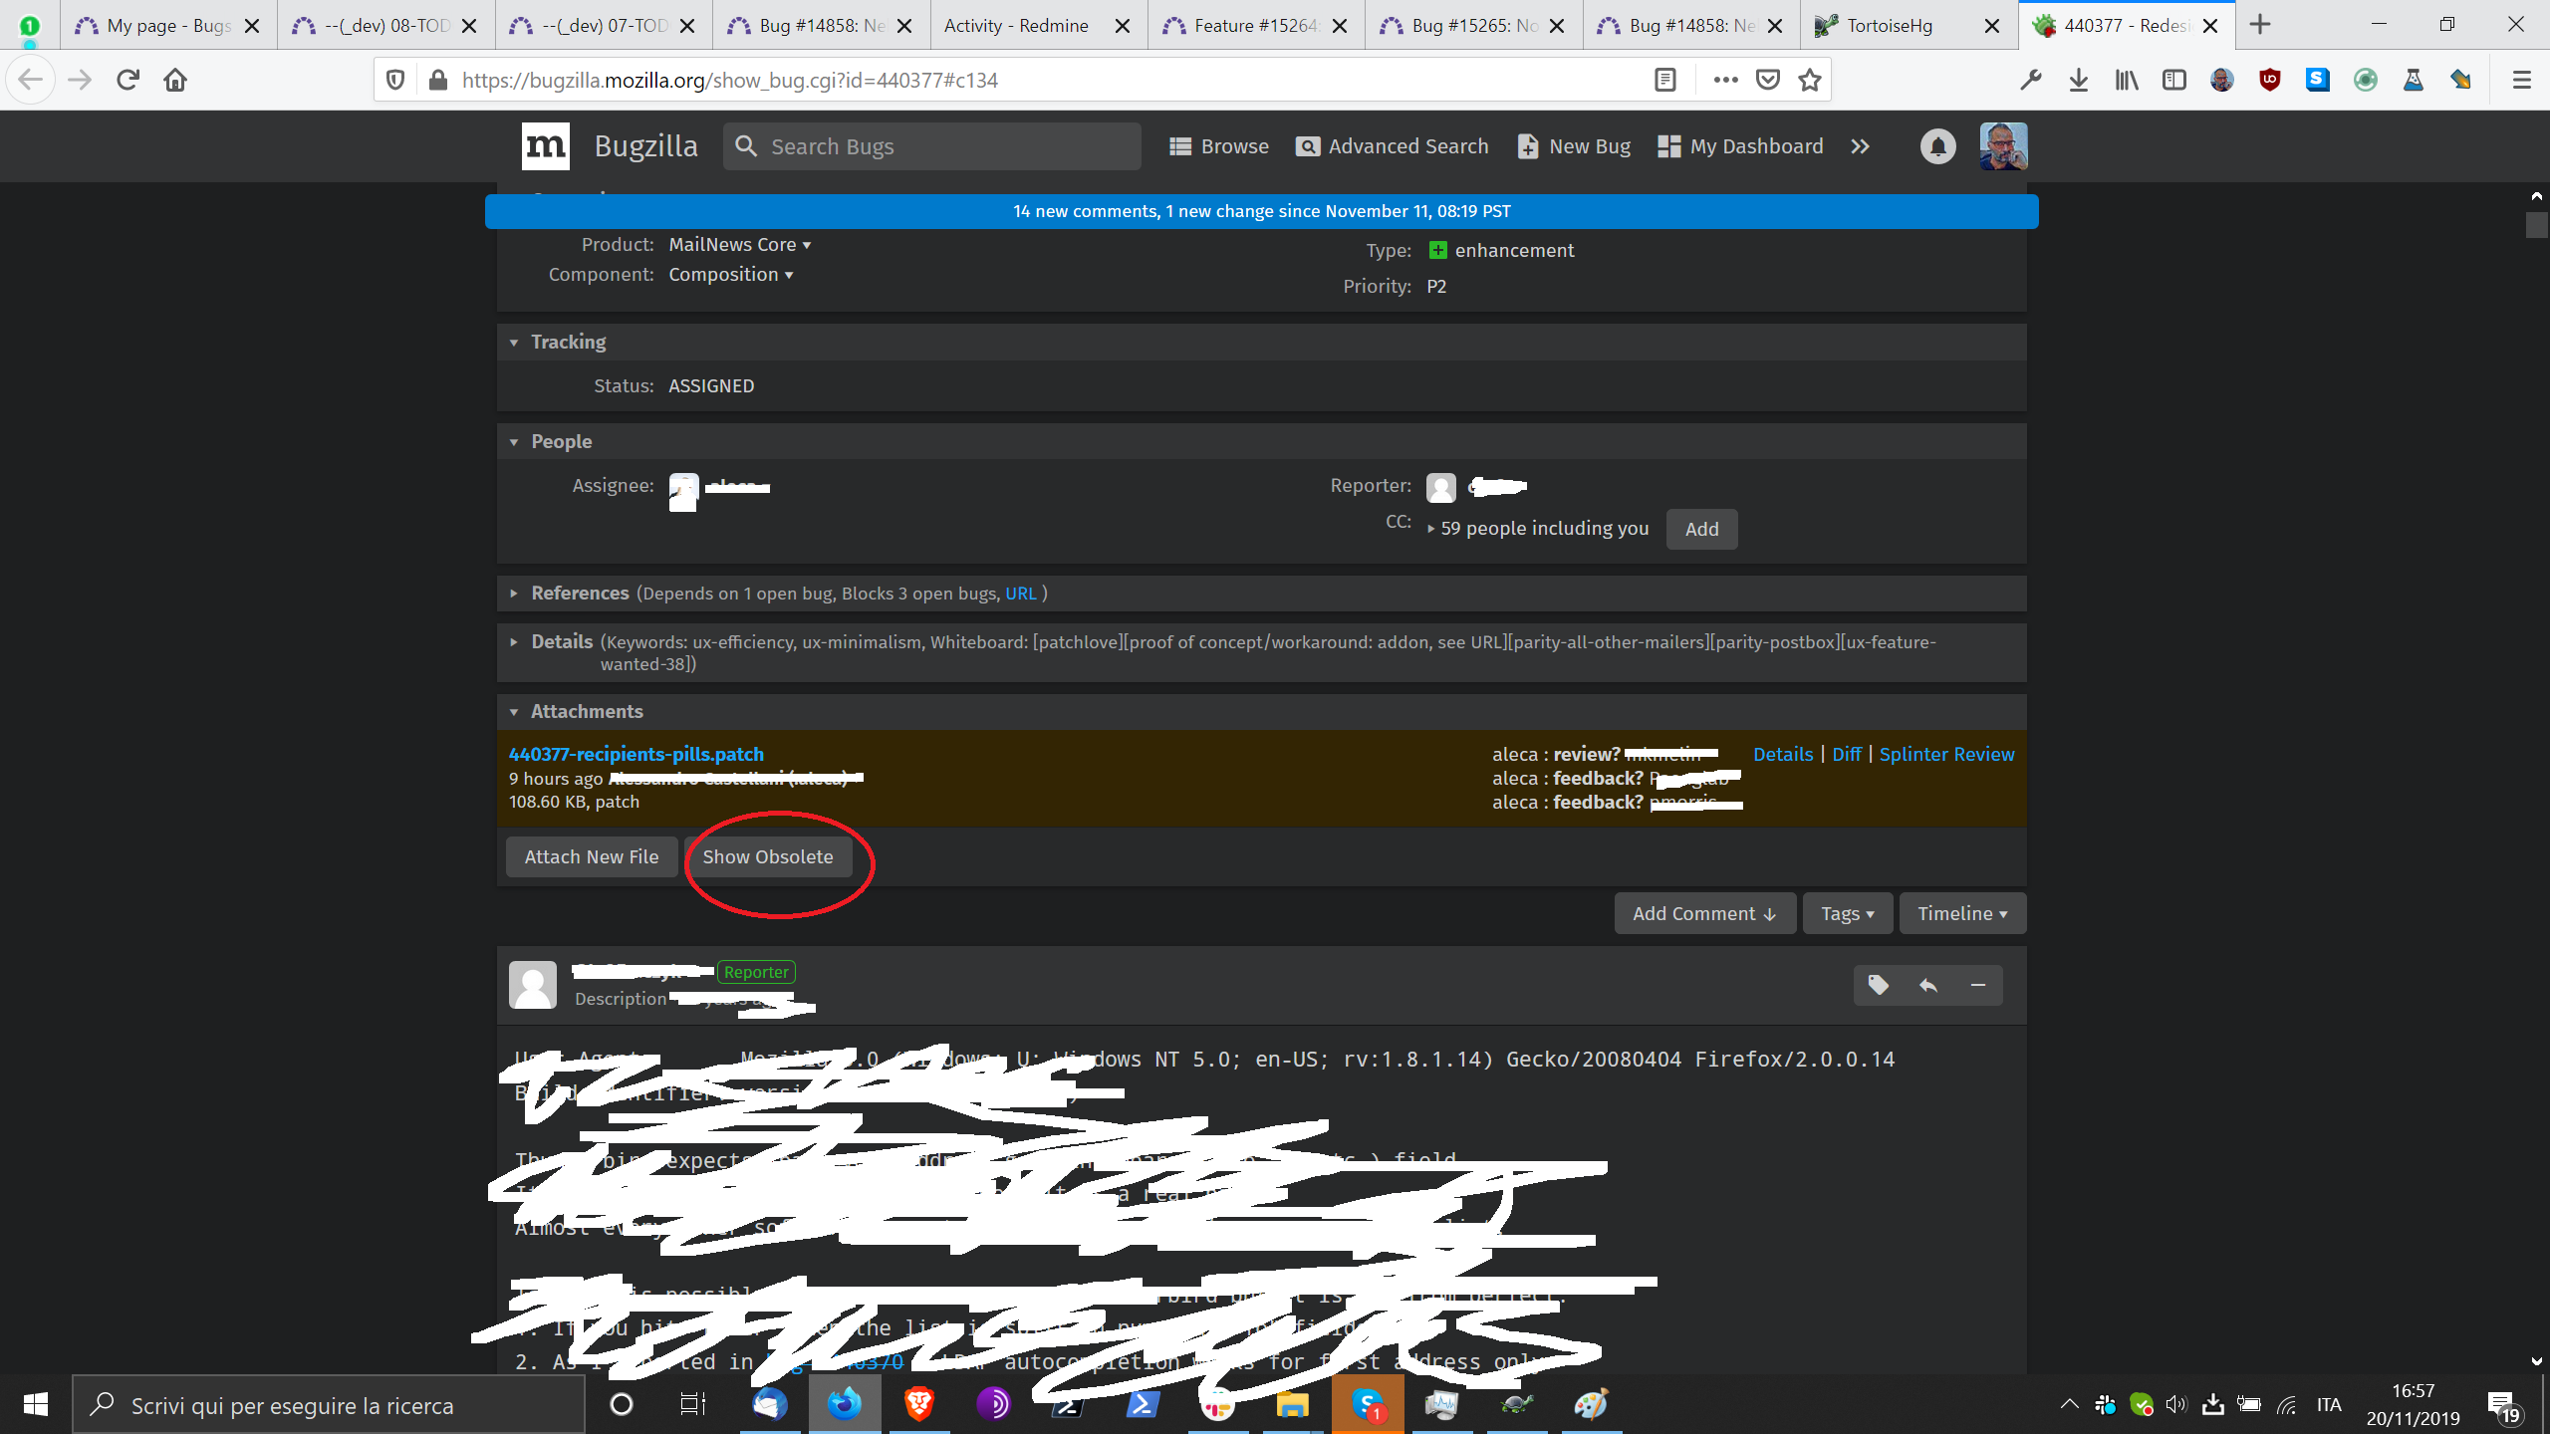This screenshot has width=2550, height=1434.
Task: Collapse the Attachments section
Action: coord(514,712)
